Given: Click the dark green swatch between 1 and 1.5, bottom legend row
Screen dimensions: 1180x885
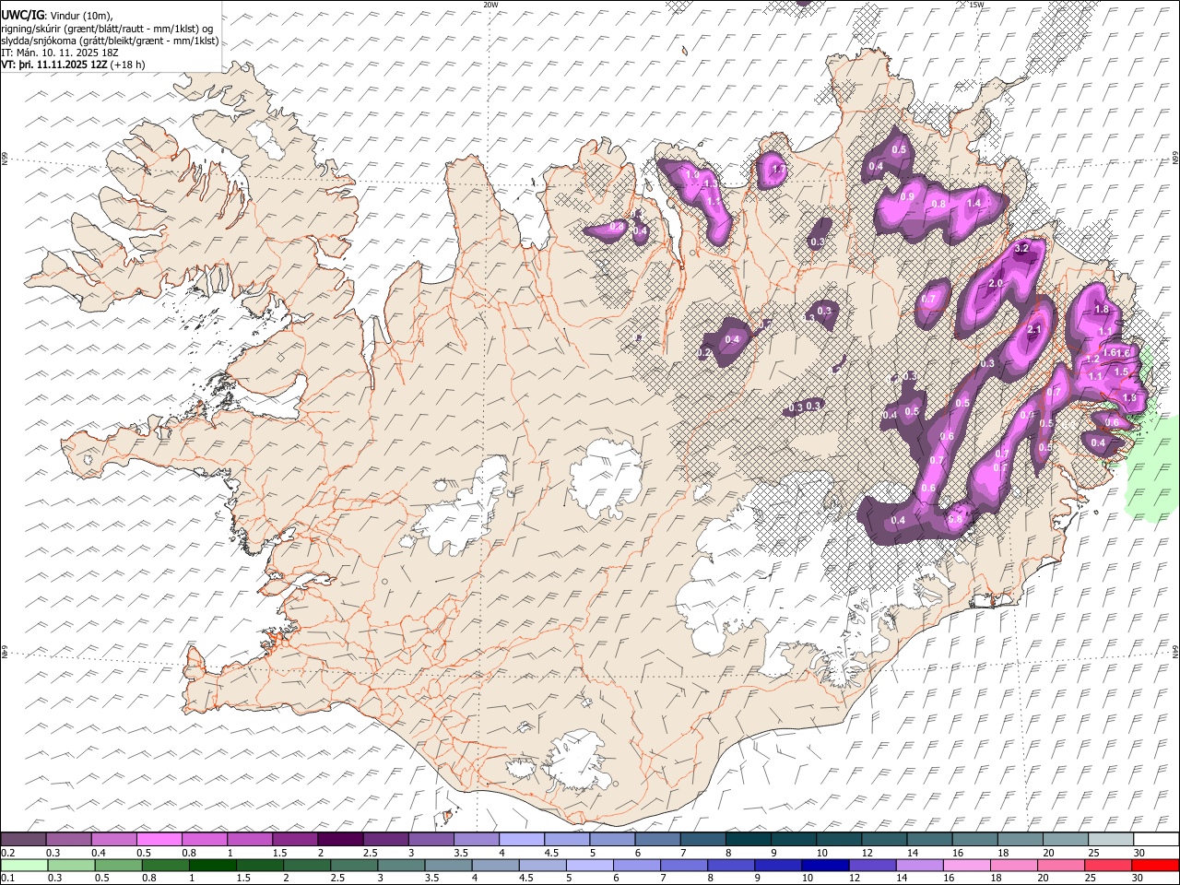Looking at the screenshot, I should [x=212, y=865].
